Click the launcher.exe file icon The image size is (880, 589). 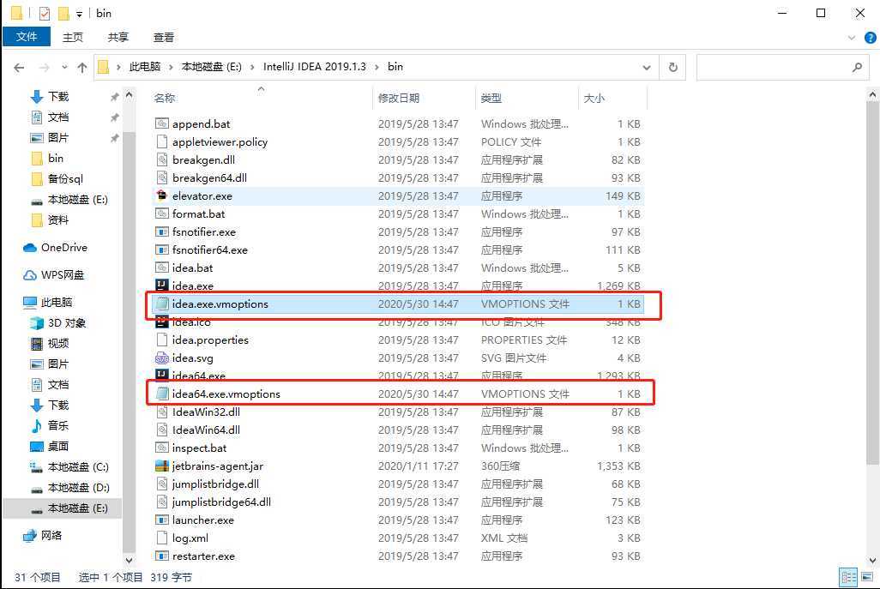[x=161, y=520]
